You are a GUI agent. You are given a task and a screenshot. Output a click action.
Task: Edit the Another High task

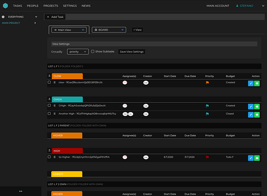point(251,114)
